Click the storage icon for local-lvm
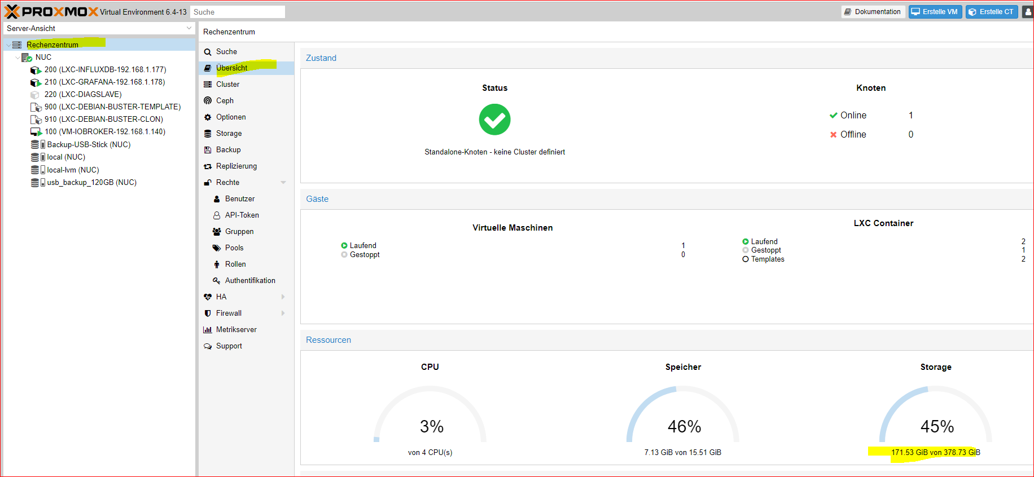1034x477 pixels. pos(38,170)
